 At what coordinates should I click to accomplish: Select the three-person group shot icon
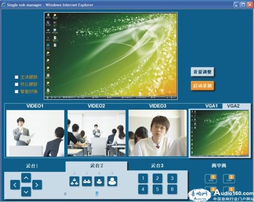pos(74,181)
